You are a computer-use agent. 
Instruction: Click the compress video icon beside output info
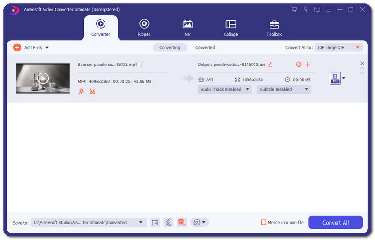click(x=308, y=65)
